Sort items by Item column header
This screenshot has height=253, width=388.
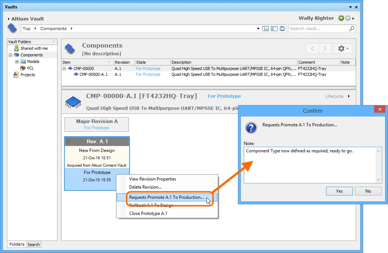point(87,62)
